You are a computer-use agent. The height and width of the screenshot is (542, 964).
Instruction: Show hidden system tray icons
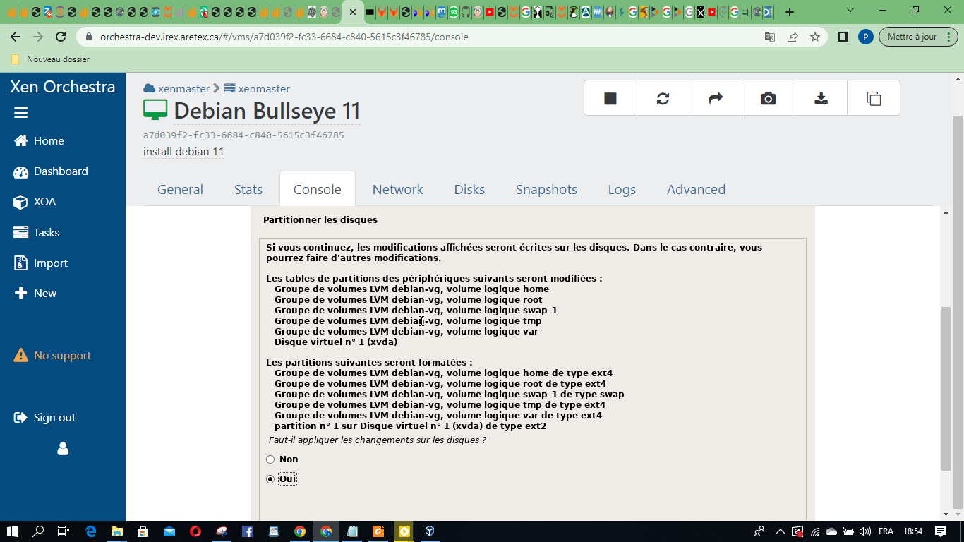[x=781, y=531]
